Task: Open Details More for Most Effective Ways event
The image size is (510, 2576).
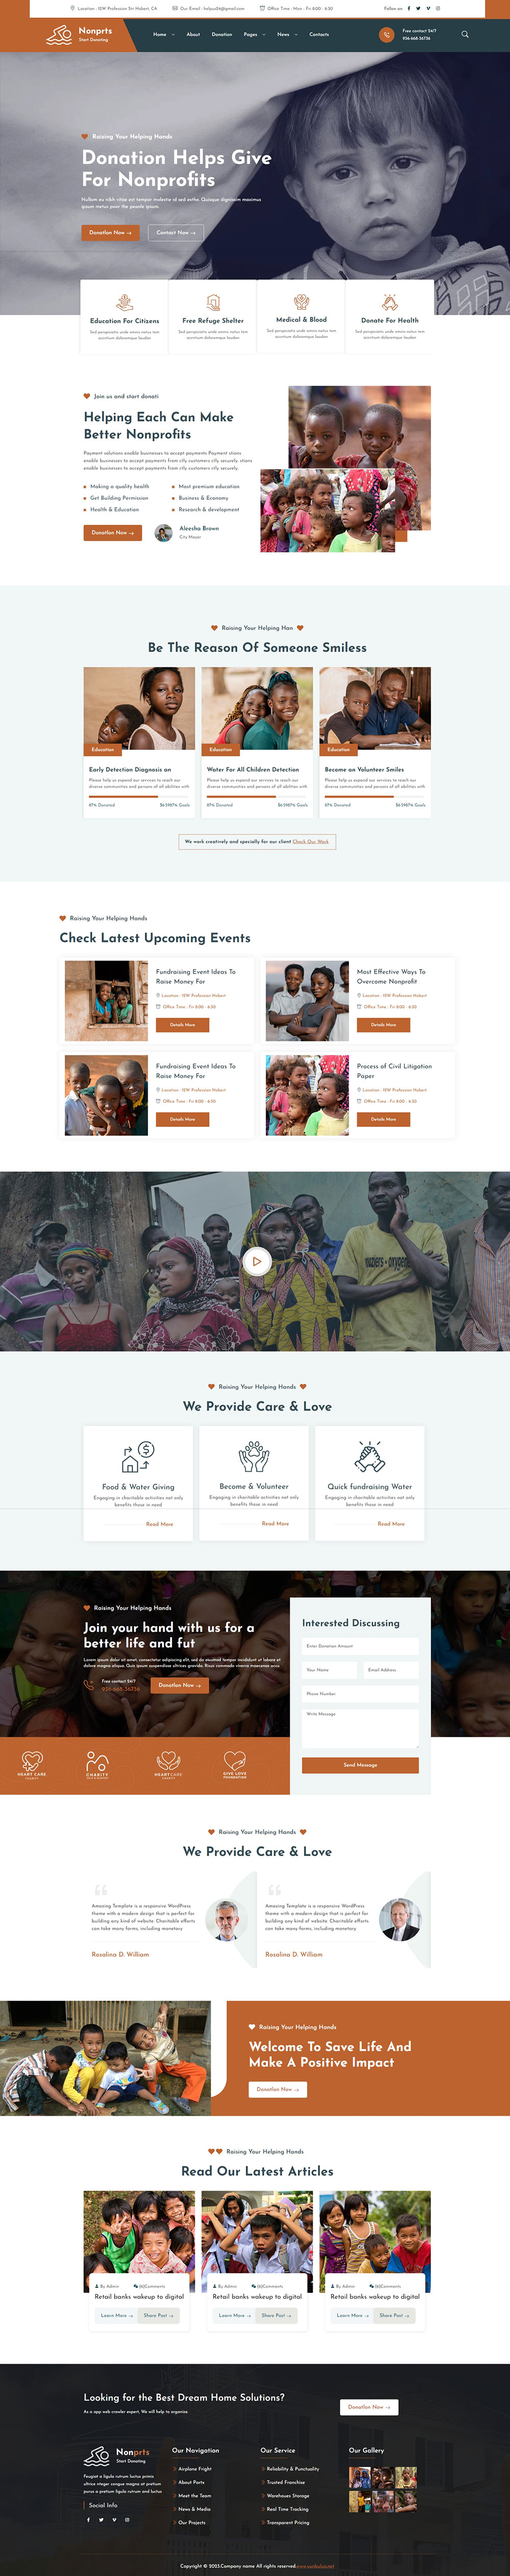Action: (384, 1025)
